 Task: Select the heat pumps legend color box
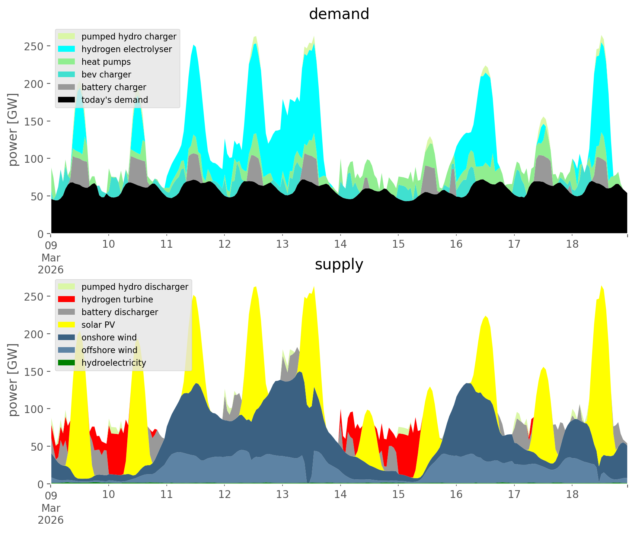[67, 62]
